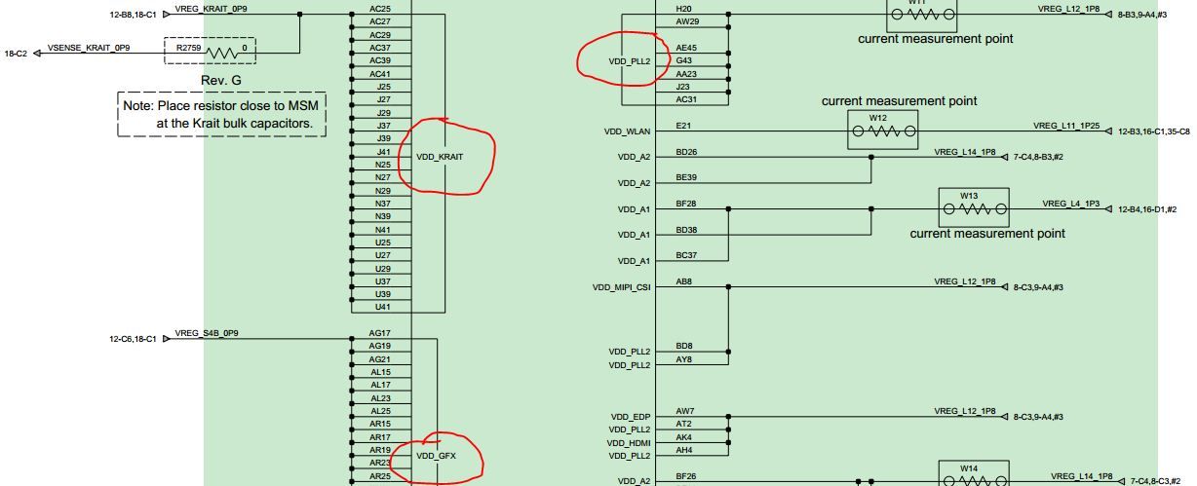
Task: Click pin AW29 label
Action: 687,20
